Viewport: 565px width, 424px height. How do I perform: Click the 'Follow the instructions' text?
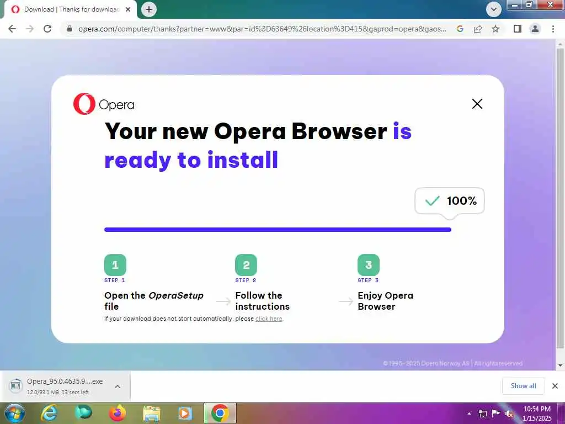262,301
